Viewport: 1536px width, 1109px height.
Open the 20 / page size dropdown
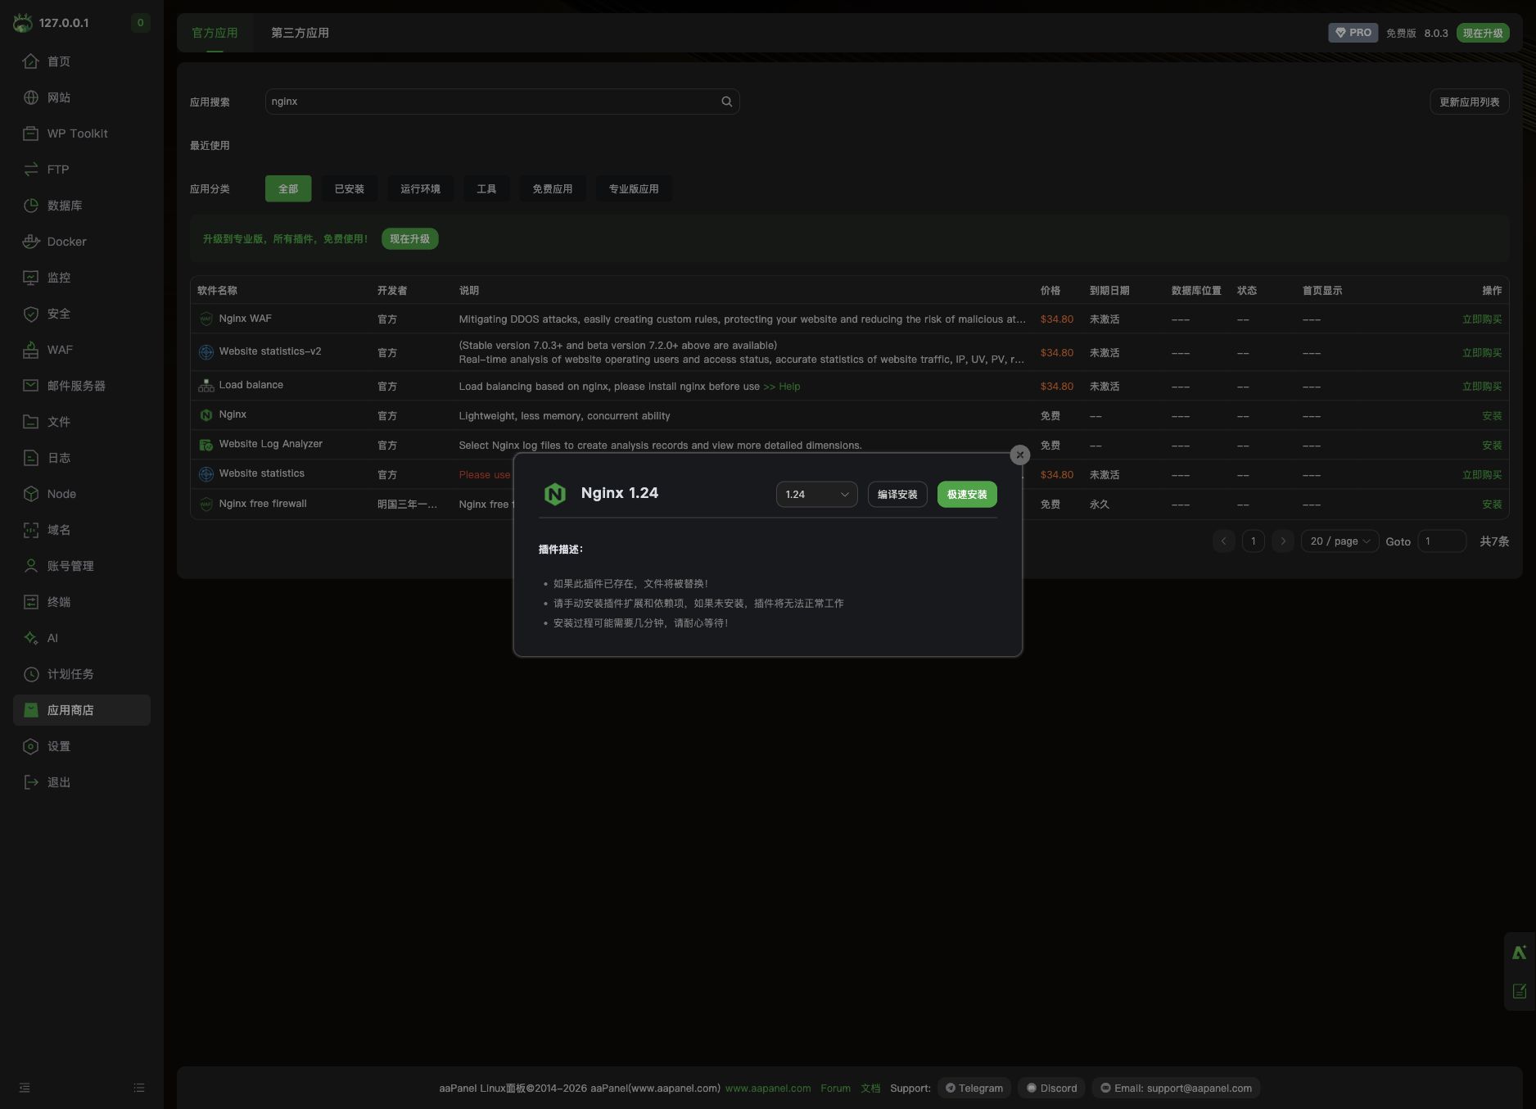(x=1339, y=541)
